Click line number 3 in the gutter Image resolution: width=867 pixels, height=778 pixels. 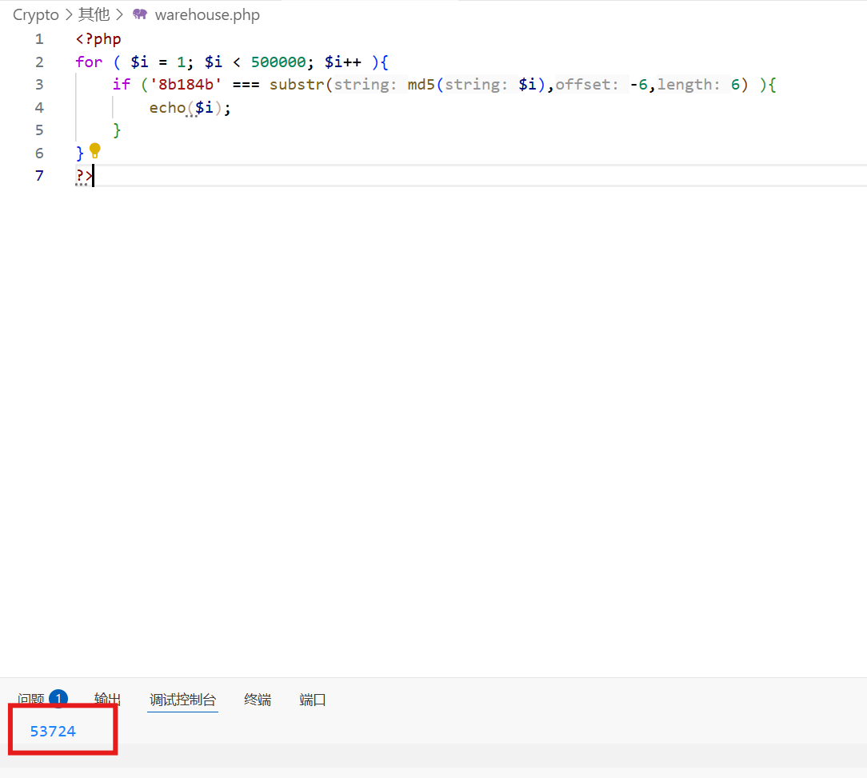coord(39,85)
